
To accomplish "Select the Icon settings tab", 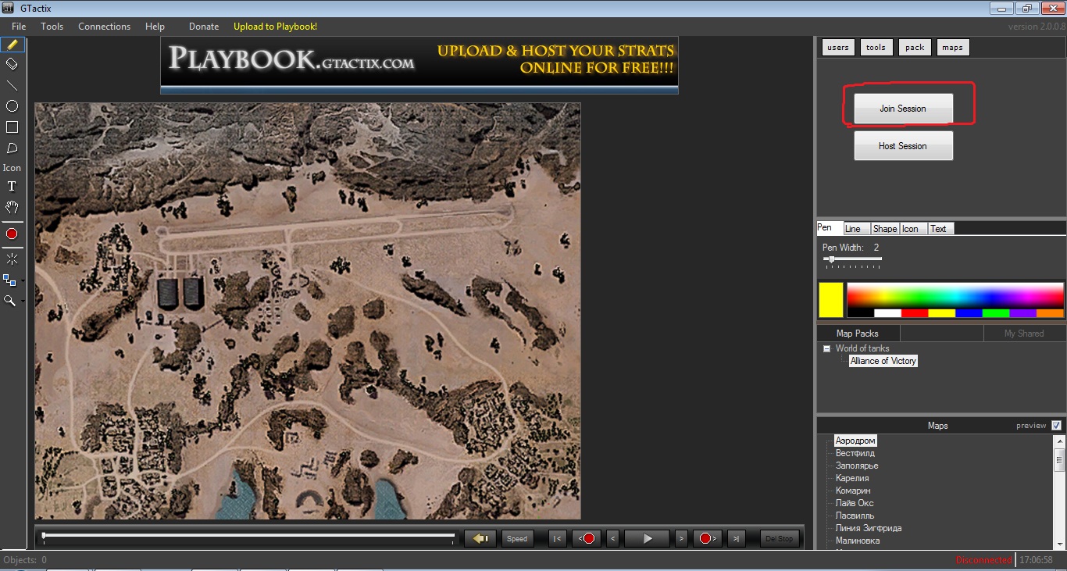I will tap(913, 229).
